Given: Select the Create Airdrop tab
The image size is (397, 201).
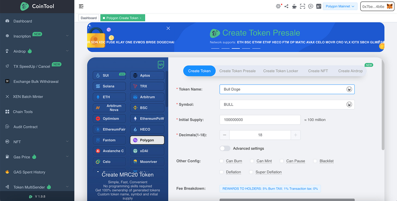Looking at the screenshot, I should click(x=350, y=71).
